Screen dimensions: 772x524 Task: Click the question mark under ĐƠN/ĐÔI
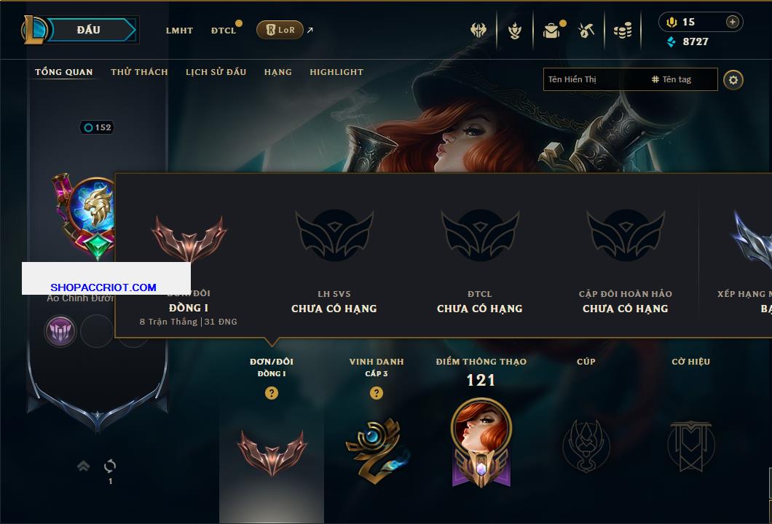pyautogui.click(x=271, y=392)
